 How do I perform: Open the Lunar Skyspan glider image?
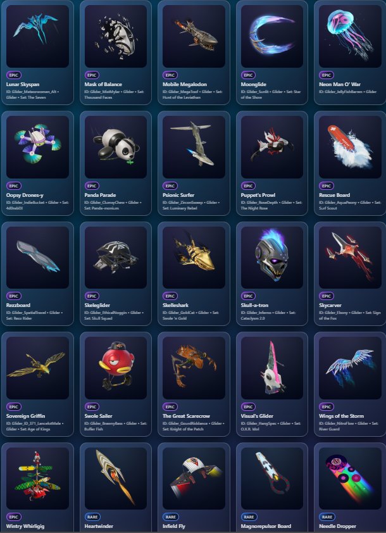point(37,36)
